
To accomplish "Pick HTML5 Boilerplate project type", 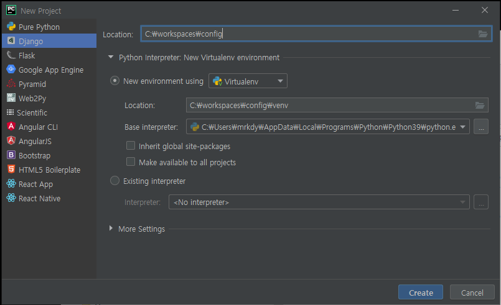I will [49, 170].
